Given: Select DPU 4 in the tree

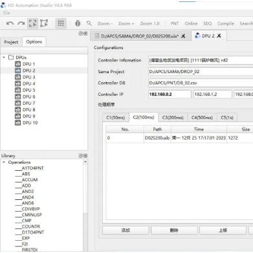Looking at the screenshot, I should click(29, 83).
